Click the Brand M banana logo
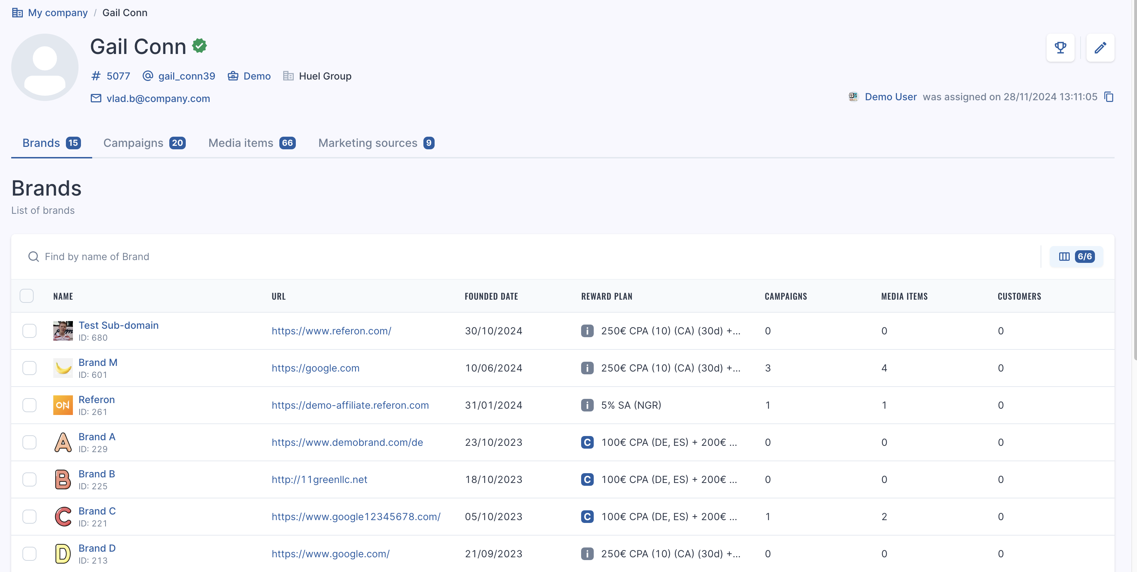The image size is (1137, 572). [63, 368]
